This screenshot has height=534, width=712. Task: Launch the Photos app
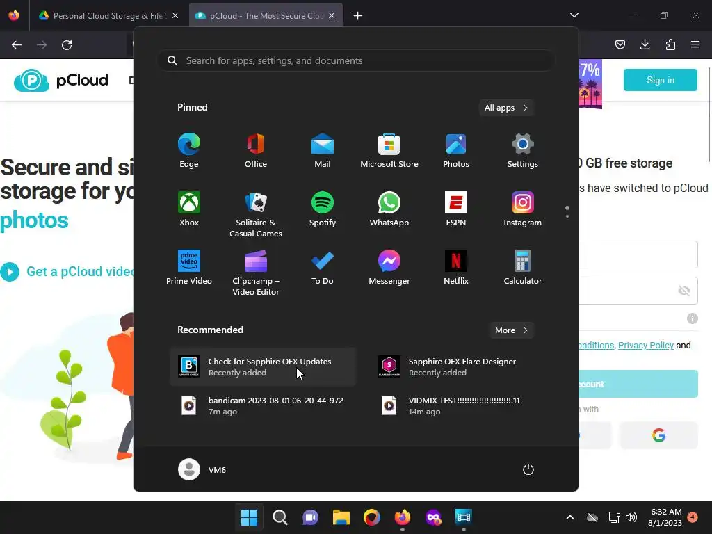(x=456, y=151)
